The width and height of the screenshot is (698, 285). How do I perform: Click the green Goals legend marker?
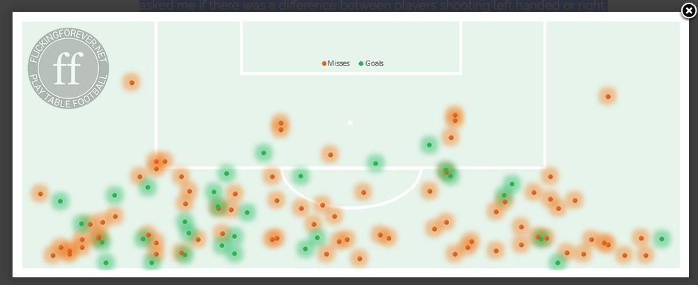pyautogui.click(x=361, y=63)
